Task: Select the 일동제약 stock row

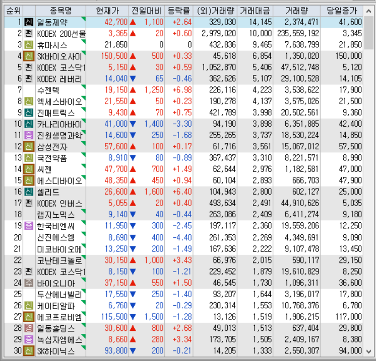Action: (183, 22)
